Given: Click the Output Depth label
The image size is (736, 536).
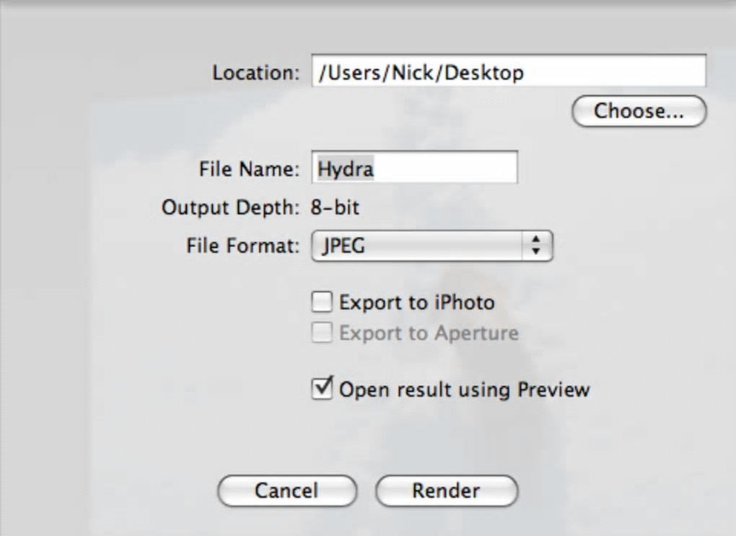Looking at the screenshot, I should click(x=229, y=208).
